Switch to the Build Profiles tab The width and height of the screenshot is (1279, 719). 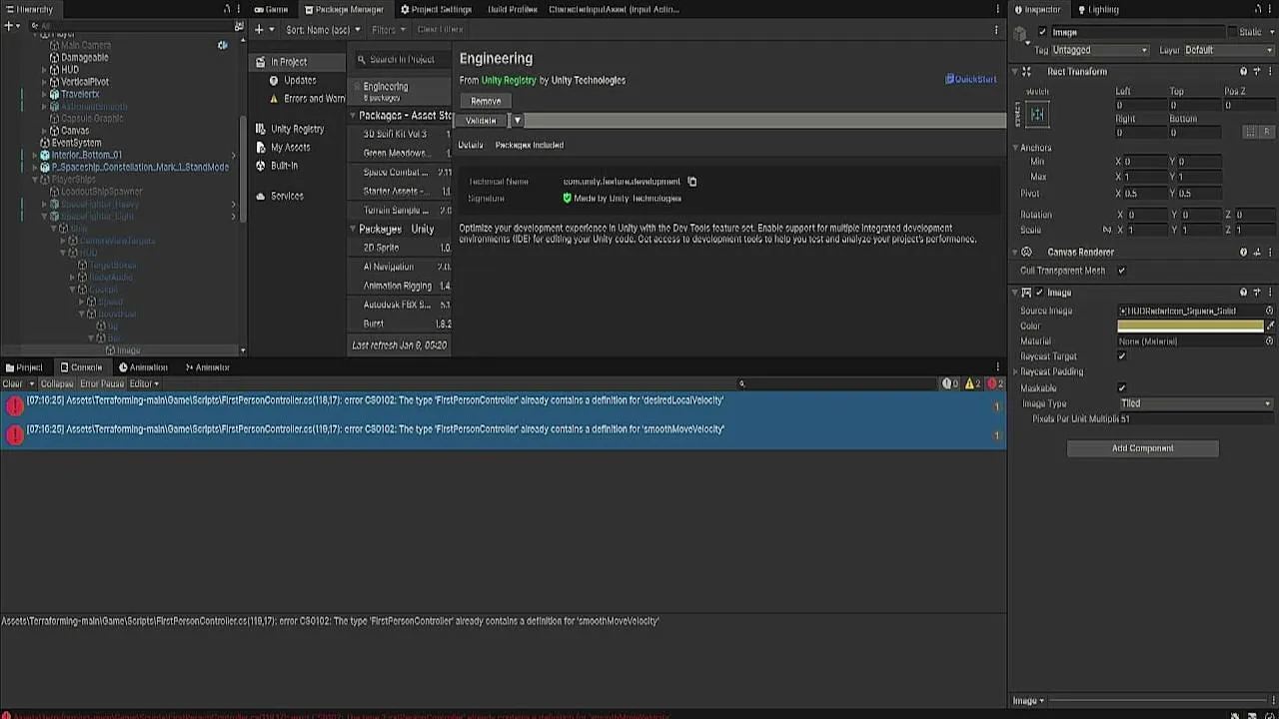tap(513, 9)
